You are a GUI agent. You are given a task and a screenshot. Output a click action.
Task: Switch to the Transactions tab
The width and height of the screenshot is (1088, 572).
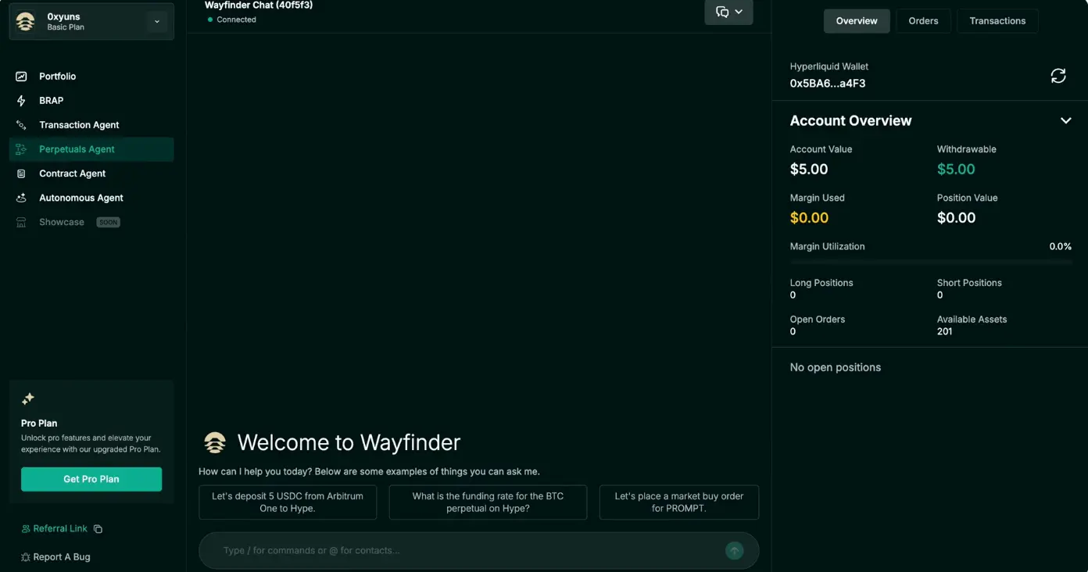pyautogui.click(x=997, y=20)
